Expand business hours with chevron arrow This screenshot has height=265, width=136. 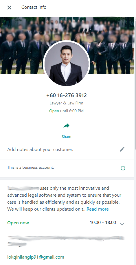(122, 224)
